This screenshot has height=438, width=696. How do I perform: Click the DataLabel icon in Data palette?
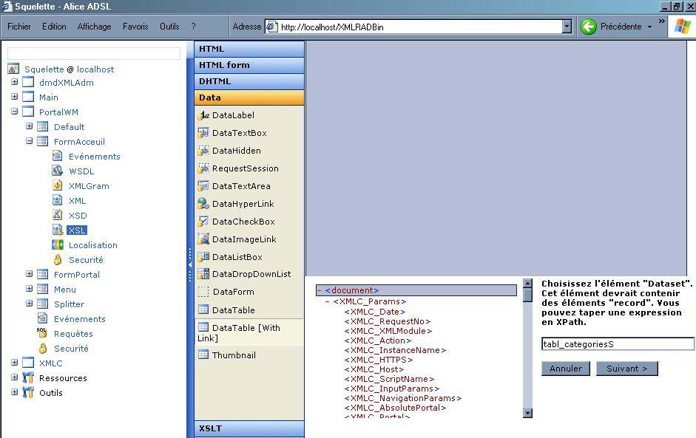coord(203,115)
